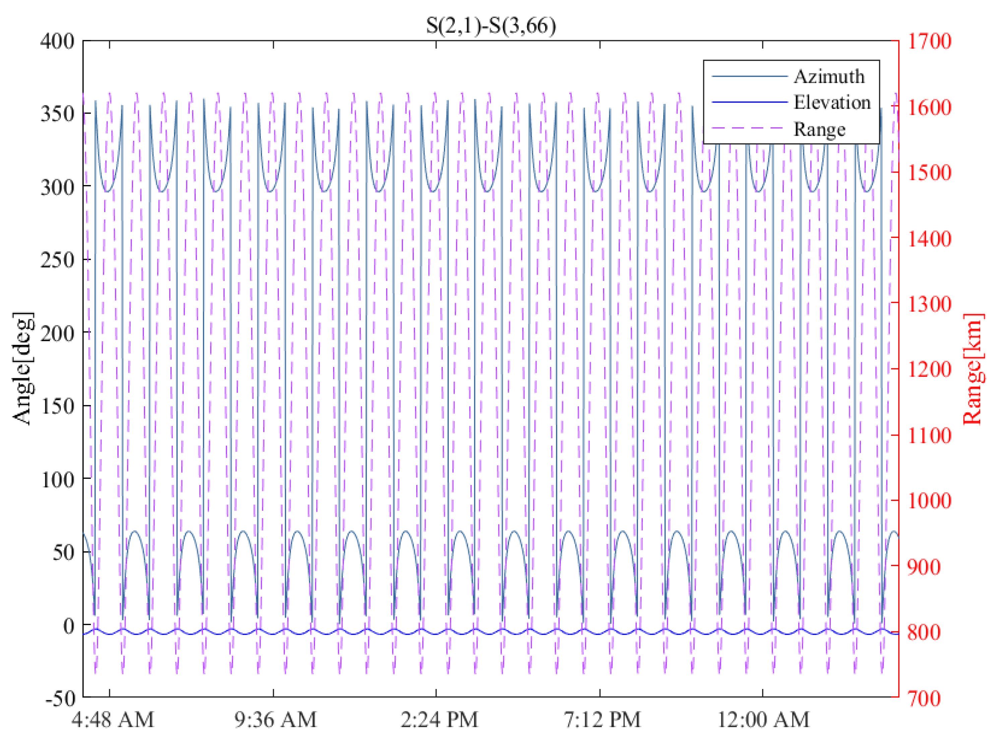Click the Azimuth legend entry label
The image size is (997, 741).
coord(829,77)
